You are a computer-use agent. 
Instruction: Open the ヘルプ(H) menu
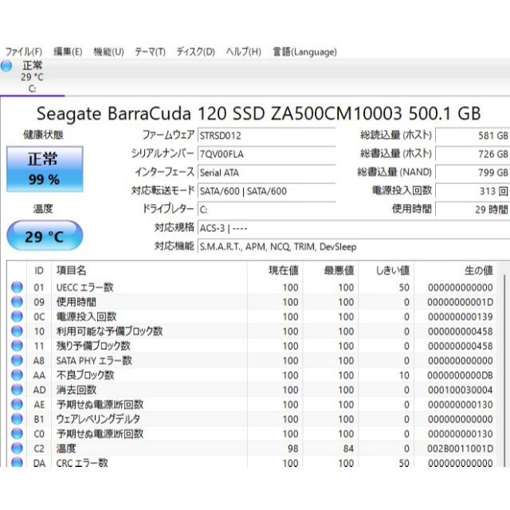pyautogui.click(x=244, y=52)
